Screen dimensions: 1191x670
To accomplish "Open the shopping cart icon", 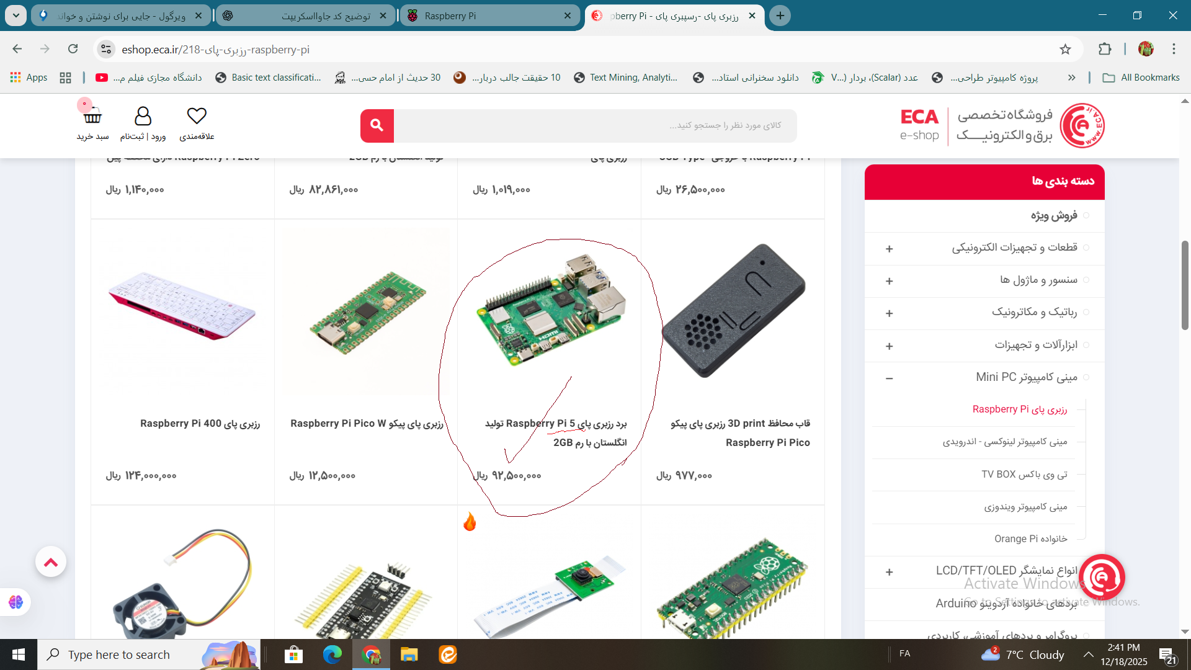I will click(x=92, y=116).
